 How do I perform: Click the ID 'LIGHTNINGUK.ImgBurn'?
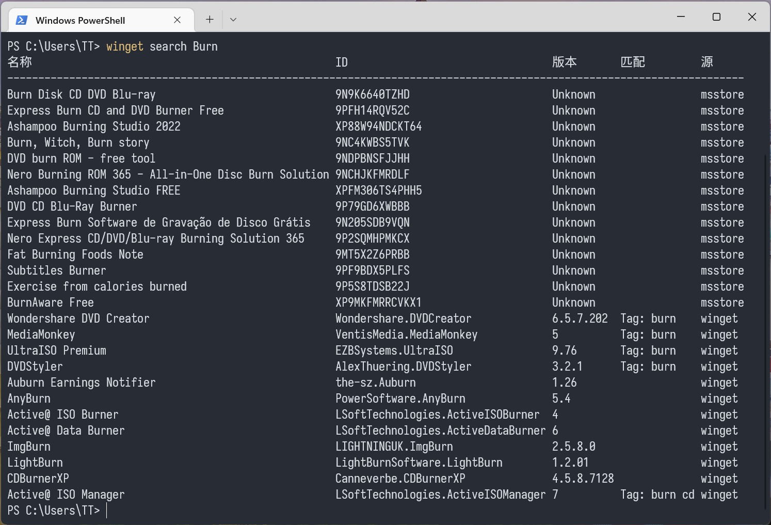pyautogui.click(x=394, y=447)
